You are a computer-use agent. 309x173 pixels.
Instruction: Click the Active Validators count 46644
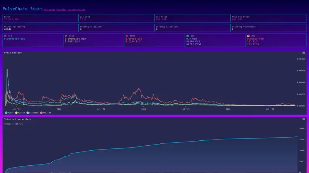(8, 30)
